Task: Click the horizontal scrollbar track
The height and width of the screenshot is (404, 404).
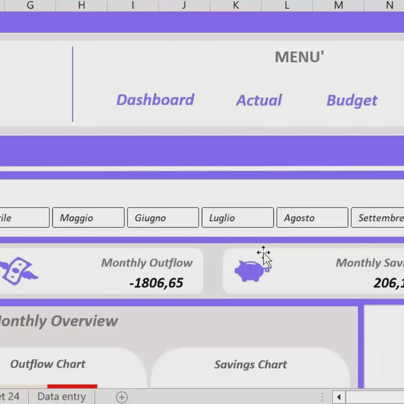Action: point(375,397)
